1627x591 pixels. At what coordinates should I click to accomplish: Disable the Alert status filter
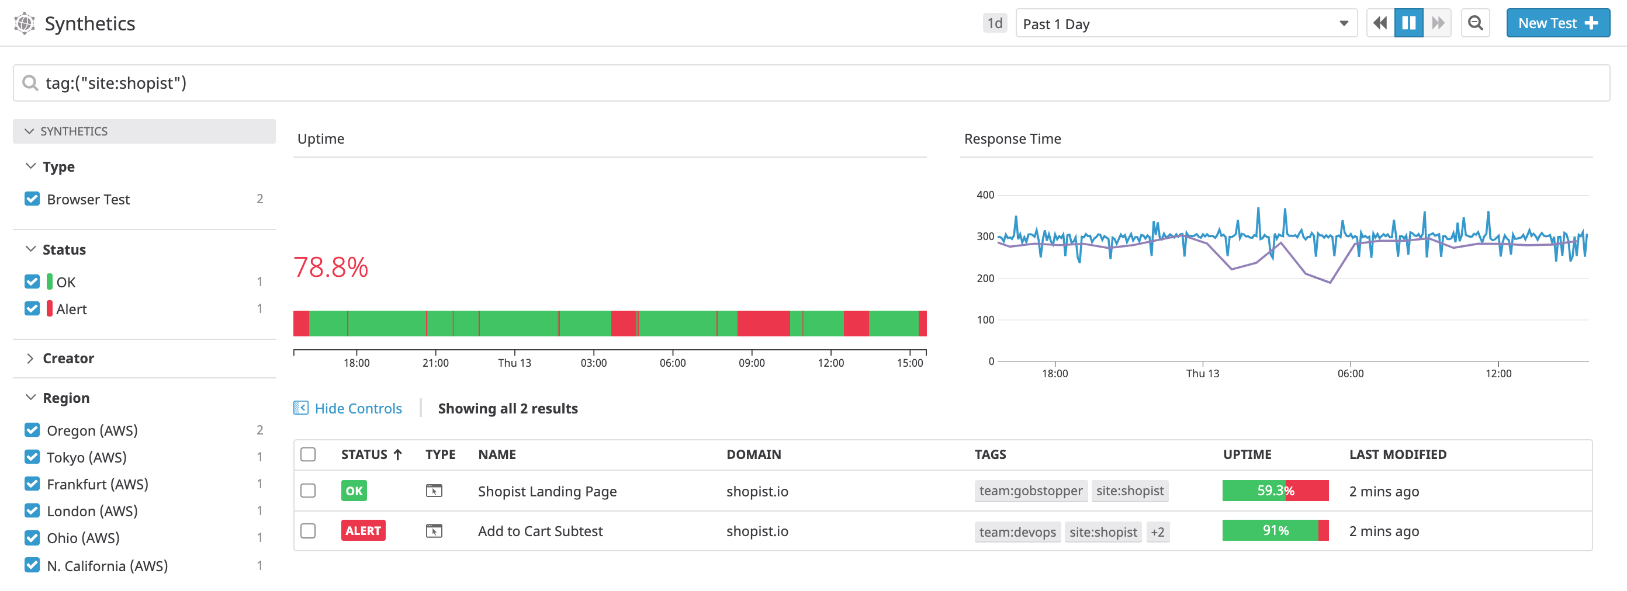click(32, 309)
